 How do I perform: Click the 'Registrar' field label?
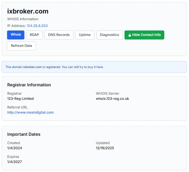[14, 93]
